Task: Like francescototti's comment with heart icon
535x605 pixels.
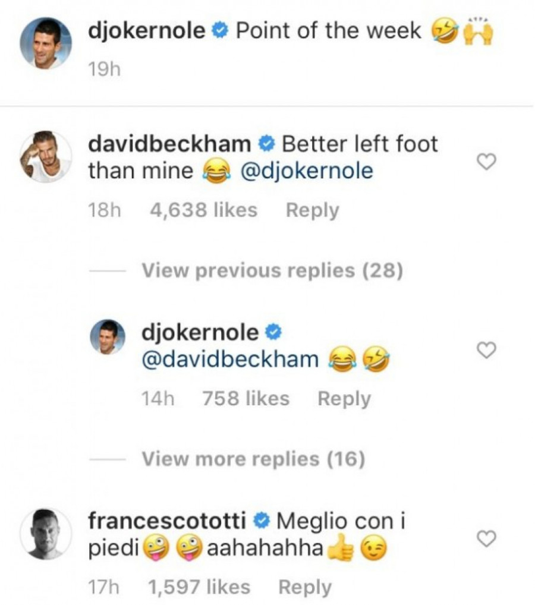Action: pos(487,539)
